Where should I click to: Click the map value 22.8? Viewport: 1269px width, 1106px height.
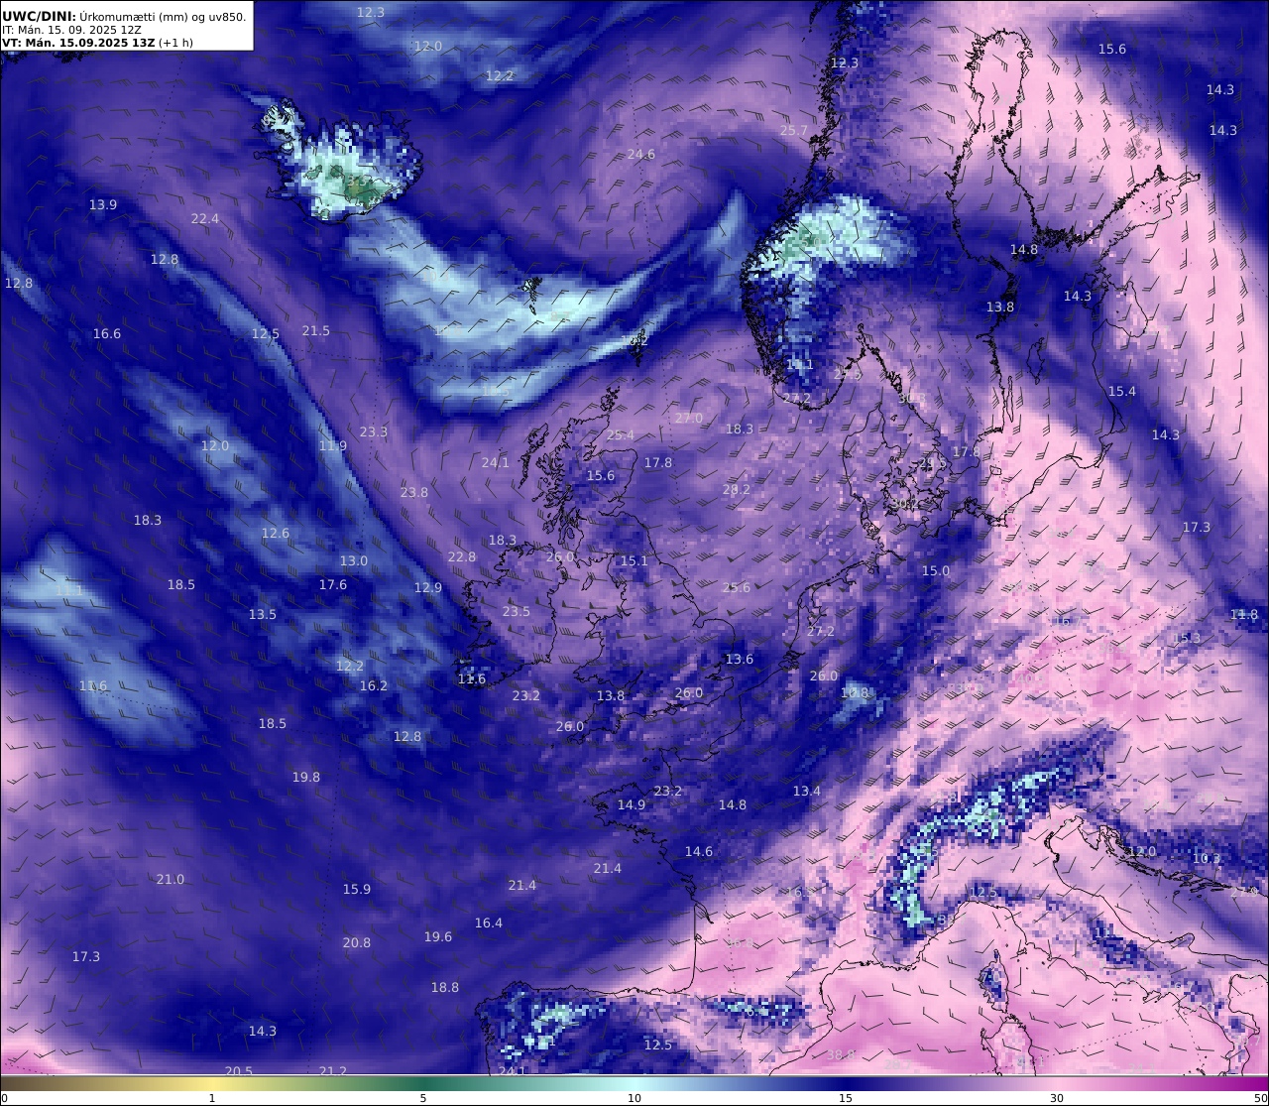click(x=462, y=556)
